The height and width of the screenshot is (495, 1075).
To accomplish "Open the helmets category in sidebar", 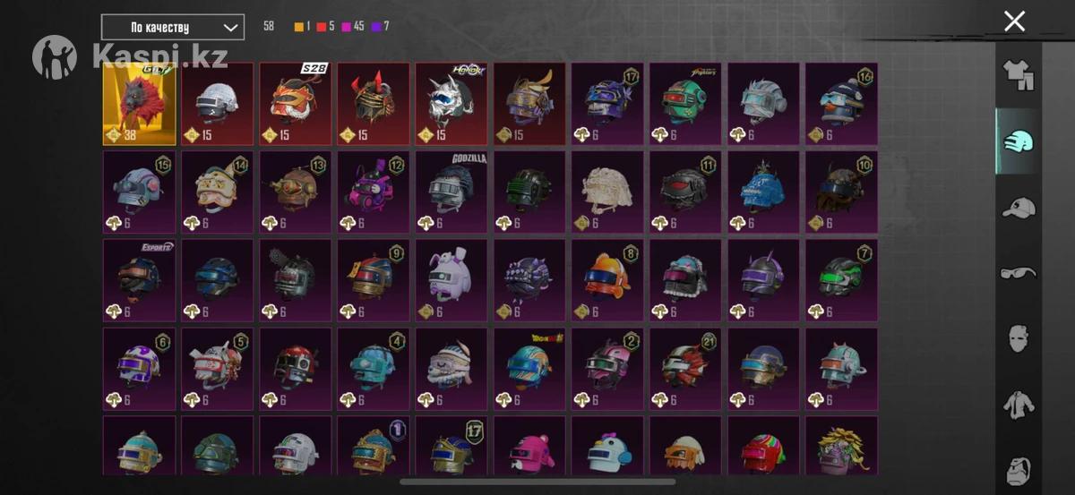I will point(1019,141).
